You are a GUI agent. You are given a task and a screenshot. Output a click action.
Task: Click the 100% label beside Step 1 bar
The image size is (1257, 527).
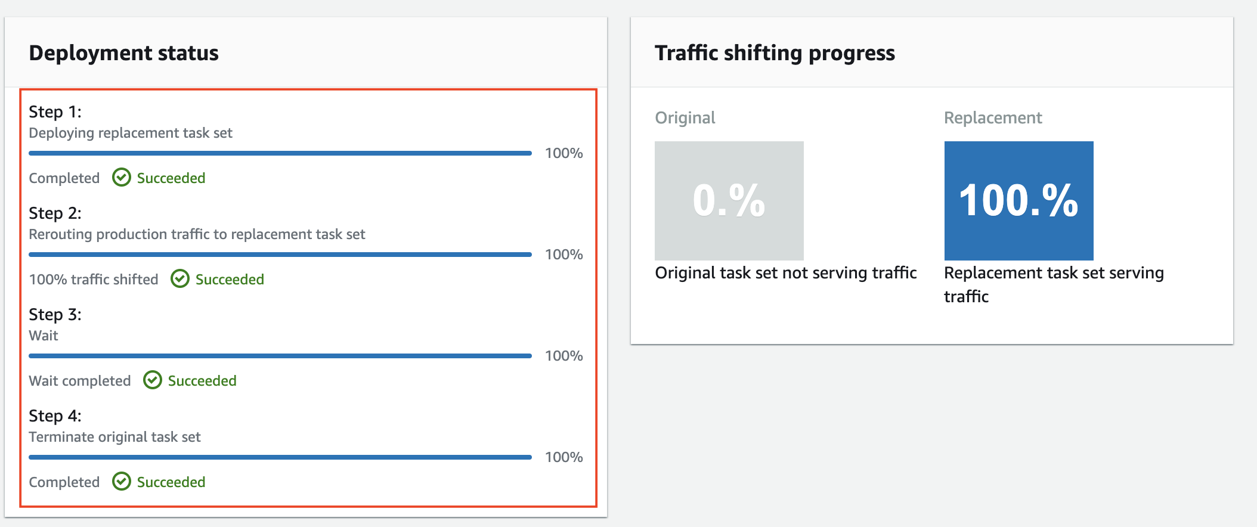[562, 153]
